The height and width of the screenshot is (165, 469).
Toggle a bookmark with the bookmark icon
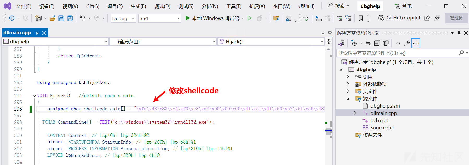[361, 18]
